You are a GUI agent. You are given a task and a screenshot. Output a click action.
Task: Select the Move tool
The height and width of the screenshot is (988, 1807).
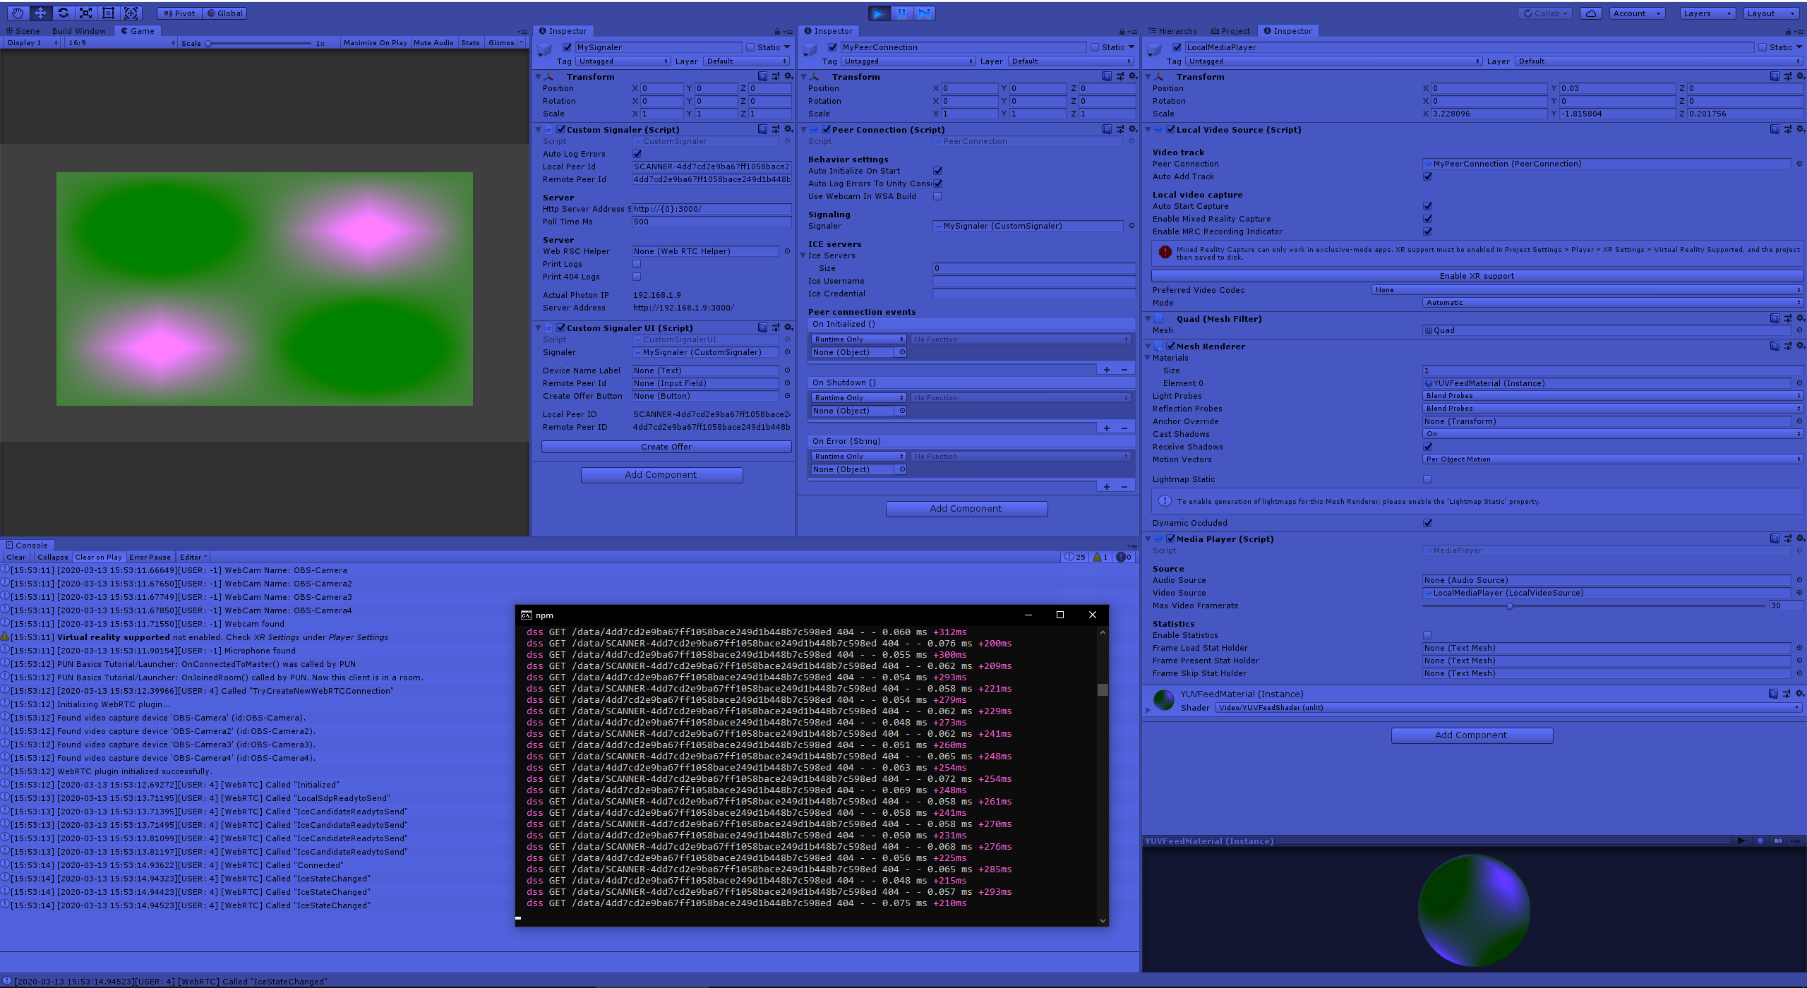click(40, 13)
